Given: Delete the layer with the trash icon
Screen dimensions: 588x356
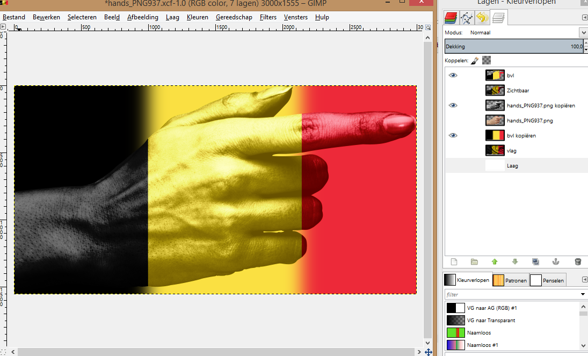Looking at the screenshot, I should pos(578,262).
